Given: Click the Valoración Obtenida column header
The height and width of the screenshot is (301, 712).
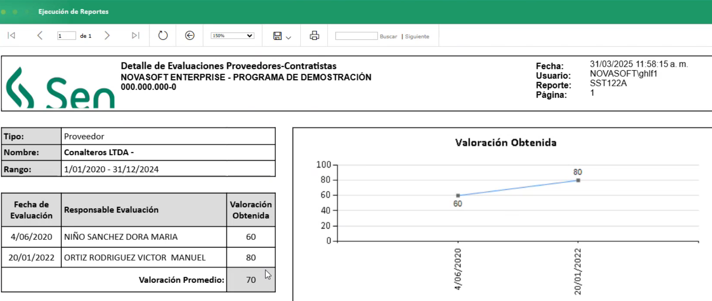Looking at the screenshot, I should [x=251, y=210].
